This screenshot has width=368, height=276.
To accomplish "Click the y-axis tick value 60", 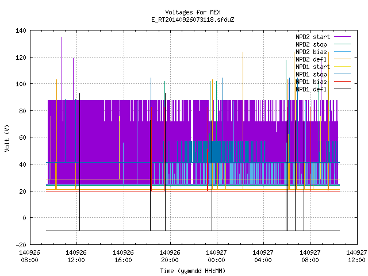I will pos(22,137).
